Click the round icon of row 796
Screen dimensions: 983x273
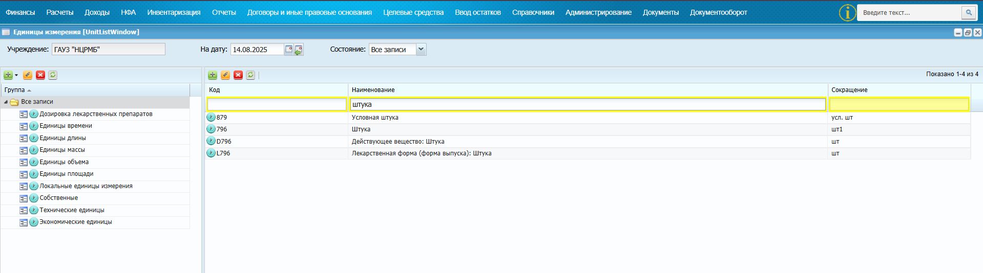(x=211, y=129)
